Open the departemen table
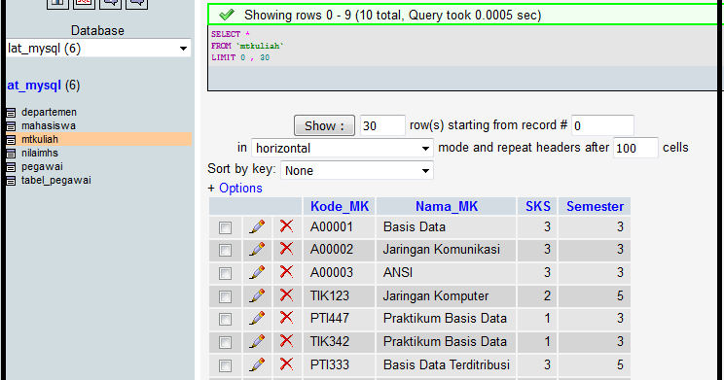The height and width of the screenshot is (380, 724). [x=49, y=112]
